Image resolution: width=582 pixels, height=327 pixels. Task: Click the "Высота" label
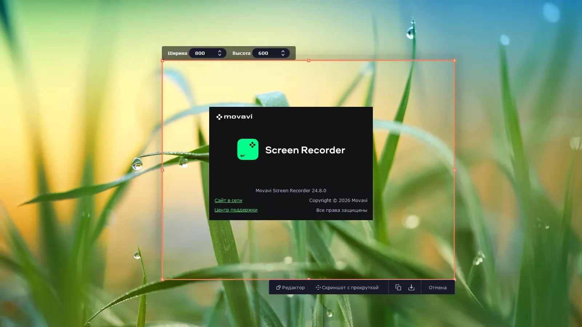coord(242,53)
